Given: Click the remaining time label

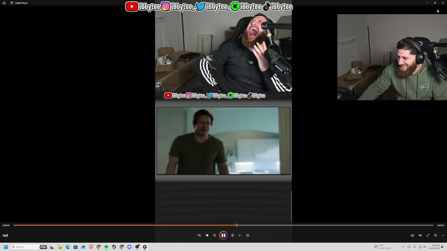Looking at the screenshot, I should pyautogui.click(x=441, y=225).
